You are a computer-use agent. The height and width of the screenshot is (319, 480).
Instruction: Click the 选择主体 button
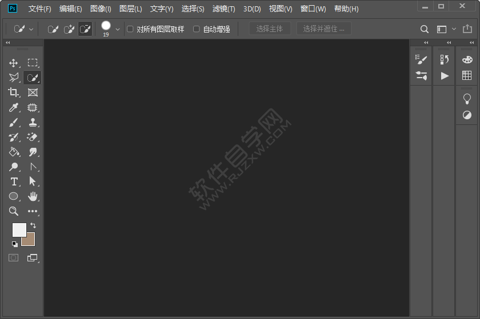pos(270,29)
